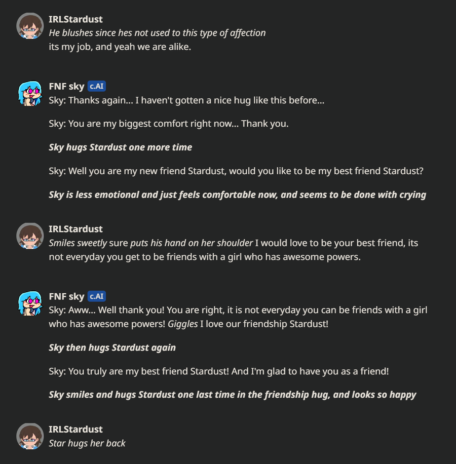The width and height of the screenshot is (456, 464).
Task: Click the c.AI badge above "Aww... Well thank you"
Action: (x=97, y=296)
